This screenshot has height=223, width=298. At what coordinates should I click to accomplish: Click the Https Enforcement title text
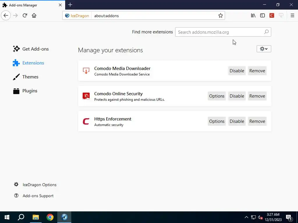pyautogui.click(x=113, y=119)
